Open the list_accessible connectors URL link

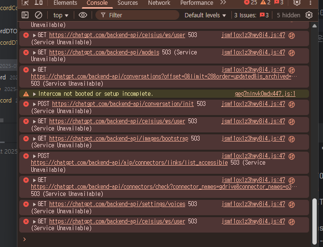(129, 163)
